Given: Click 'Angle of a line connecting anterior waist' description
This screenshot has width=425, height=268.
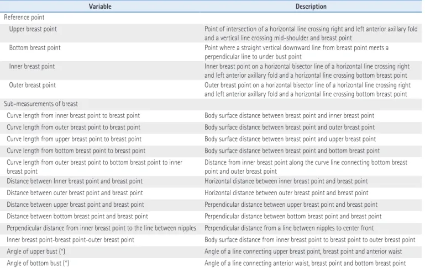Looking at the screenshot, I should point(305,263).
